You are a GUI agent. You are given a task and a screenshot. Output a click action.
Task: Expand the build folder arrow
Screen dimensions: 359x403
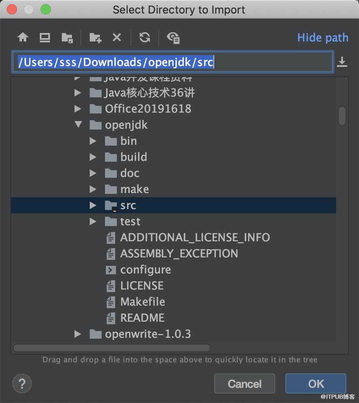pyautogui.click(x=93, y=157)
